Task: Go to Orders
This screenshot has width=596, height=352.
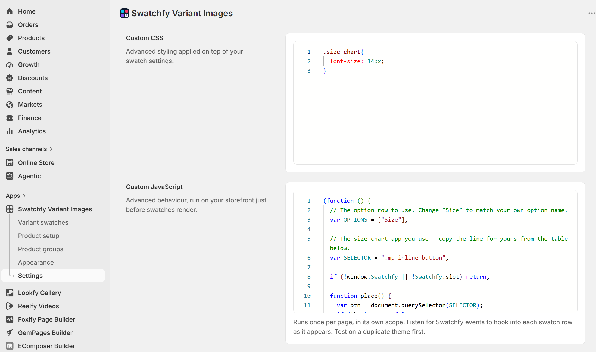Action: (28, 25)
